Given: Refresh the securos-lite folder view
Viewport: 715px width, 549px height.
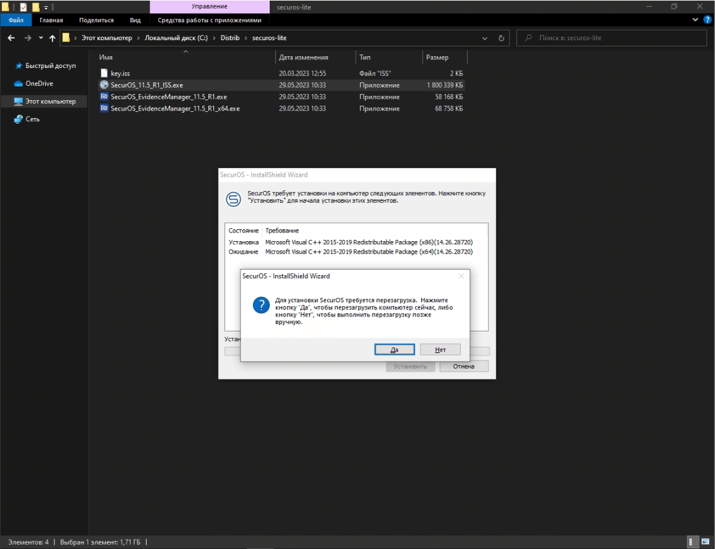Looking at the screenshot, I should click(x=501, y=38).
